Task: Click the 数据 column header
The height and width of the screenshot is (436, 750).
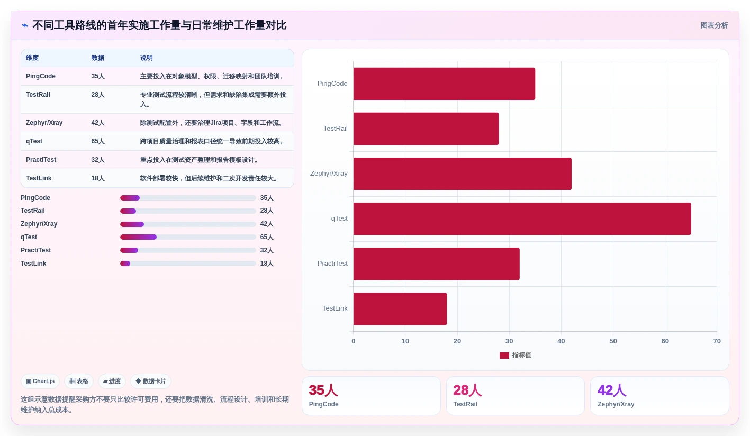Action: click(x=97, y=58)
